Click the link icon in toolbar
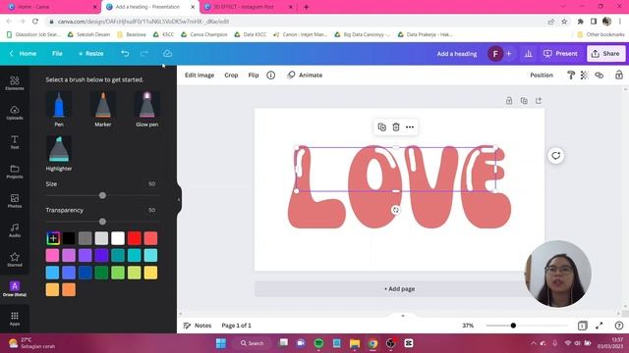This screenshot has width=629, height=353. pos(599,75)
